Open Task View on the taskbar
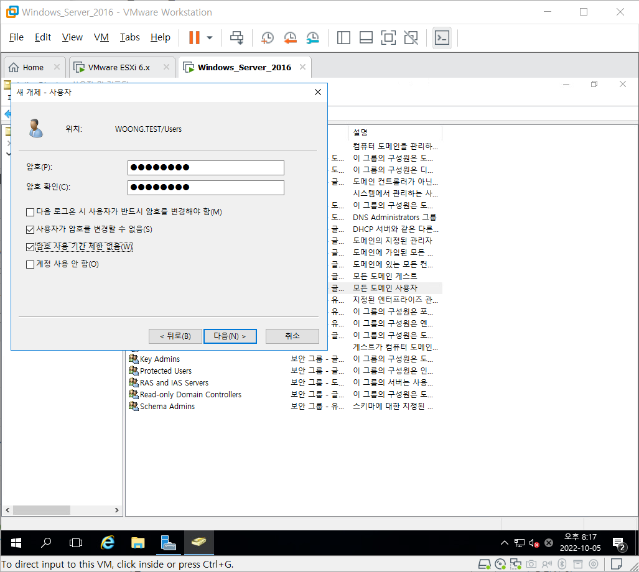The height and width of the screenshot is (572, 639). [x=76, y=543]
